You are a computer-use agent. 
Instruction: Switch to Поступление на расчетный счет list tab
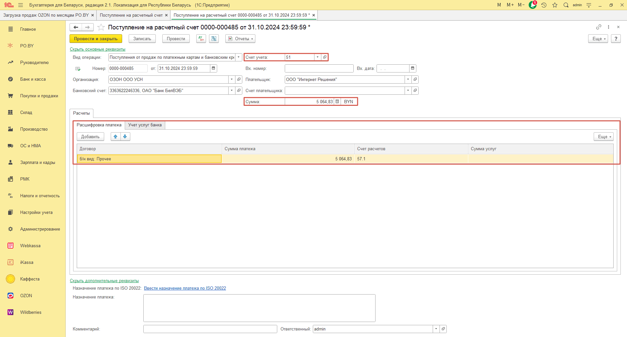click(x=131, y=15)
